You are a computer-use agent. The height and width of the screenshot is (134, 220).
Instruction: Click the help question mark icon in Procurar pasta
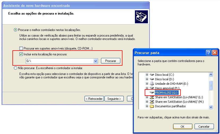209,52
